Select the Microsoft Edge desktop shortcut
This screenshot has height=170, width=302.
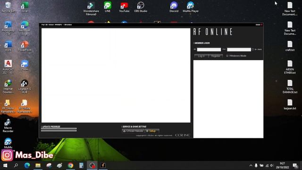point(25,28)
